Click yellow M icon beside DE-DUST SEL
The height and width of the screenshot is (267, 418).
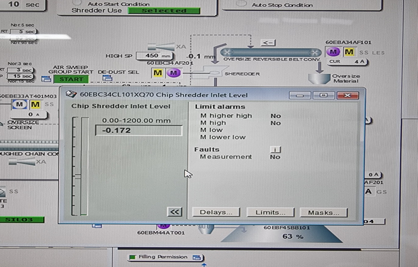(158, 73)
